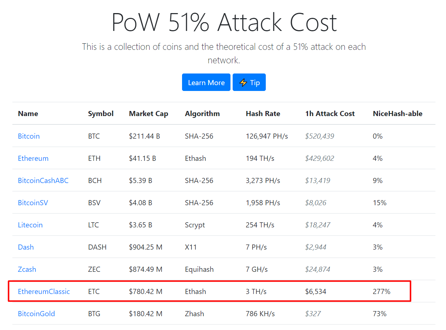Open the Bitcoin link

click(29, 136)
